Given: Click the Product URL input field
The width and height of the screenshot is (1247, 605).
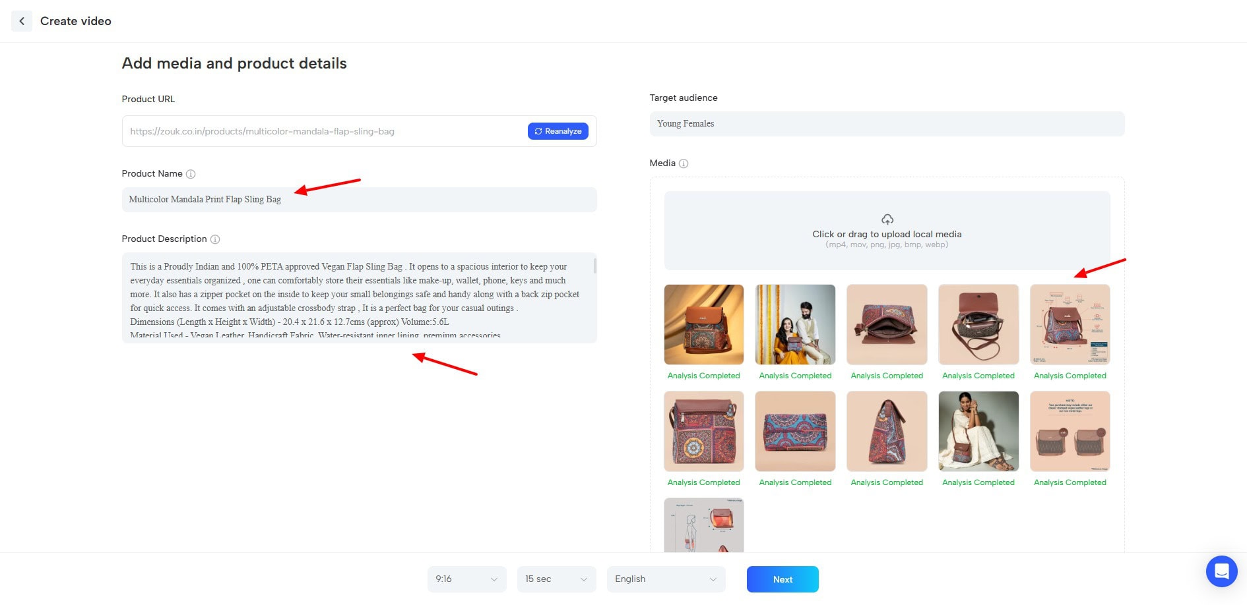Looking at the screenshot, I should (323, 131).
